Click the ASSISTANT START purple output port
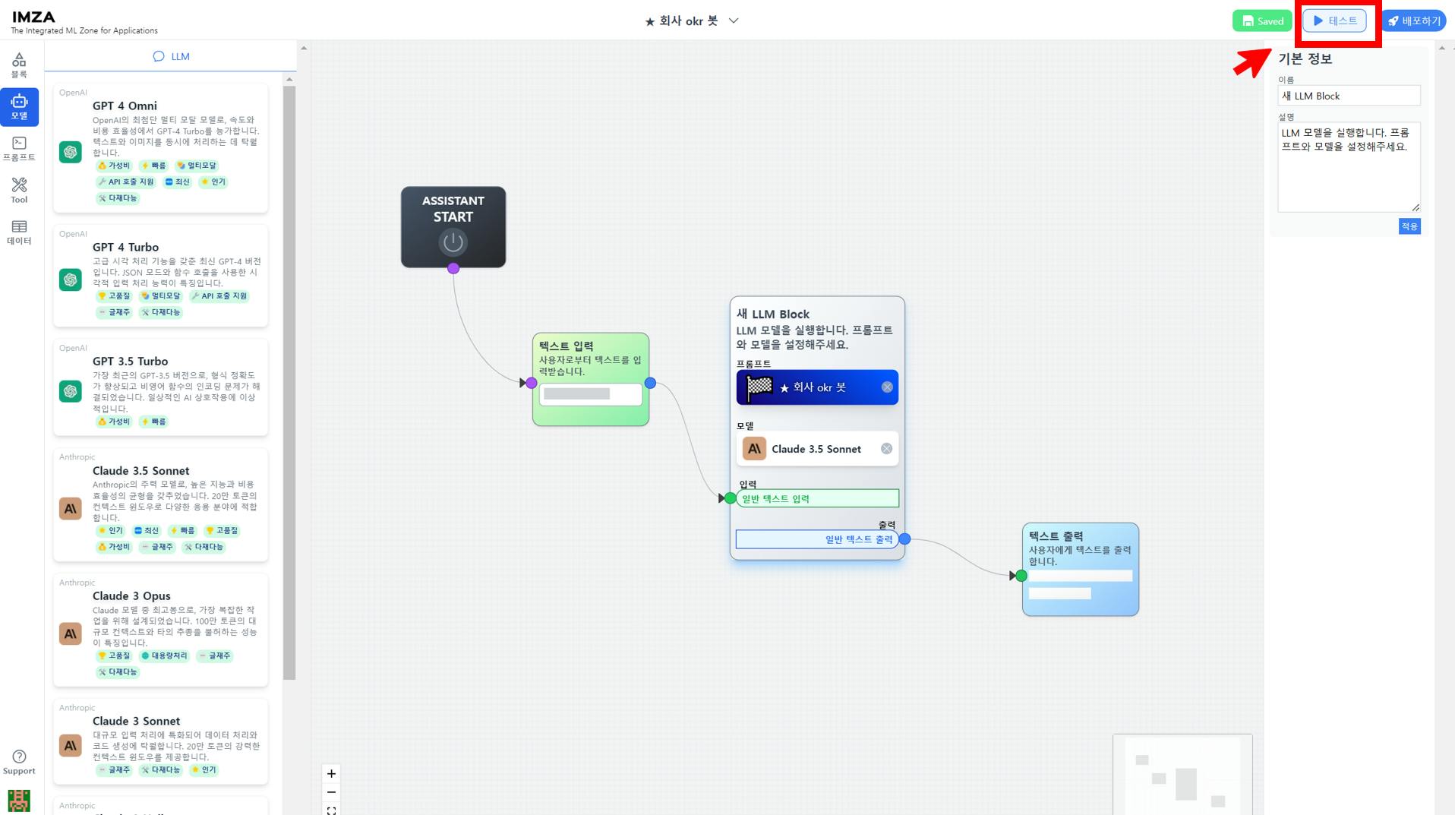Image resolution: width=1455 pixels, height=815 pixels. click(x=453, y=268)
